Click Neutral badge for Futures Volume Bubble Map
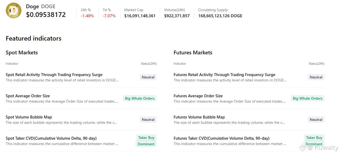340x154 pixels. (316, 120)
